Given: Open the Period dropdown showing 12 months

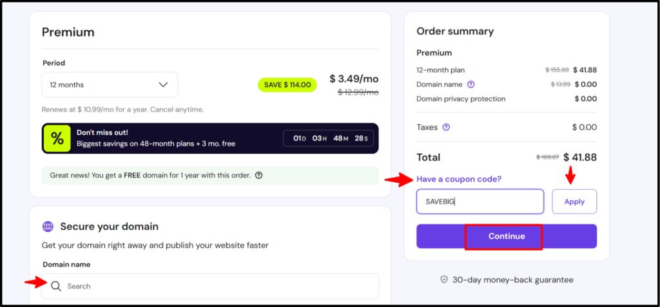Looking at the screenshot, I should click(110, 84).
